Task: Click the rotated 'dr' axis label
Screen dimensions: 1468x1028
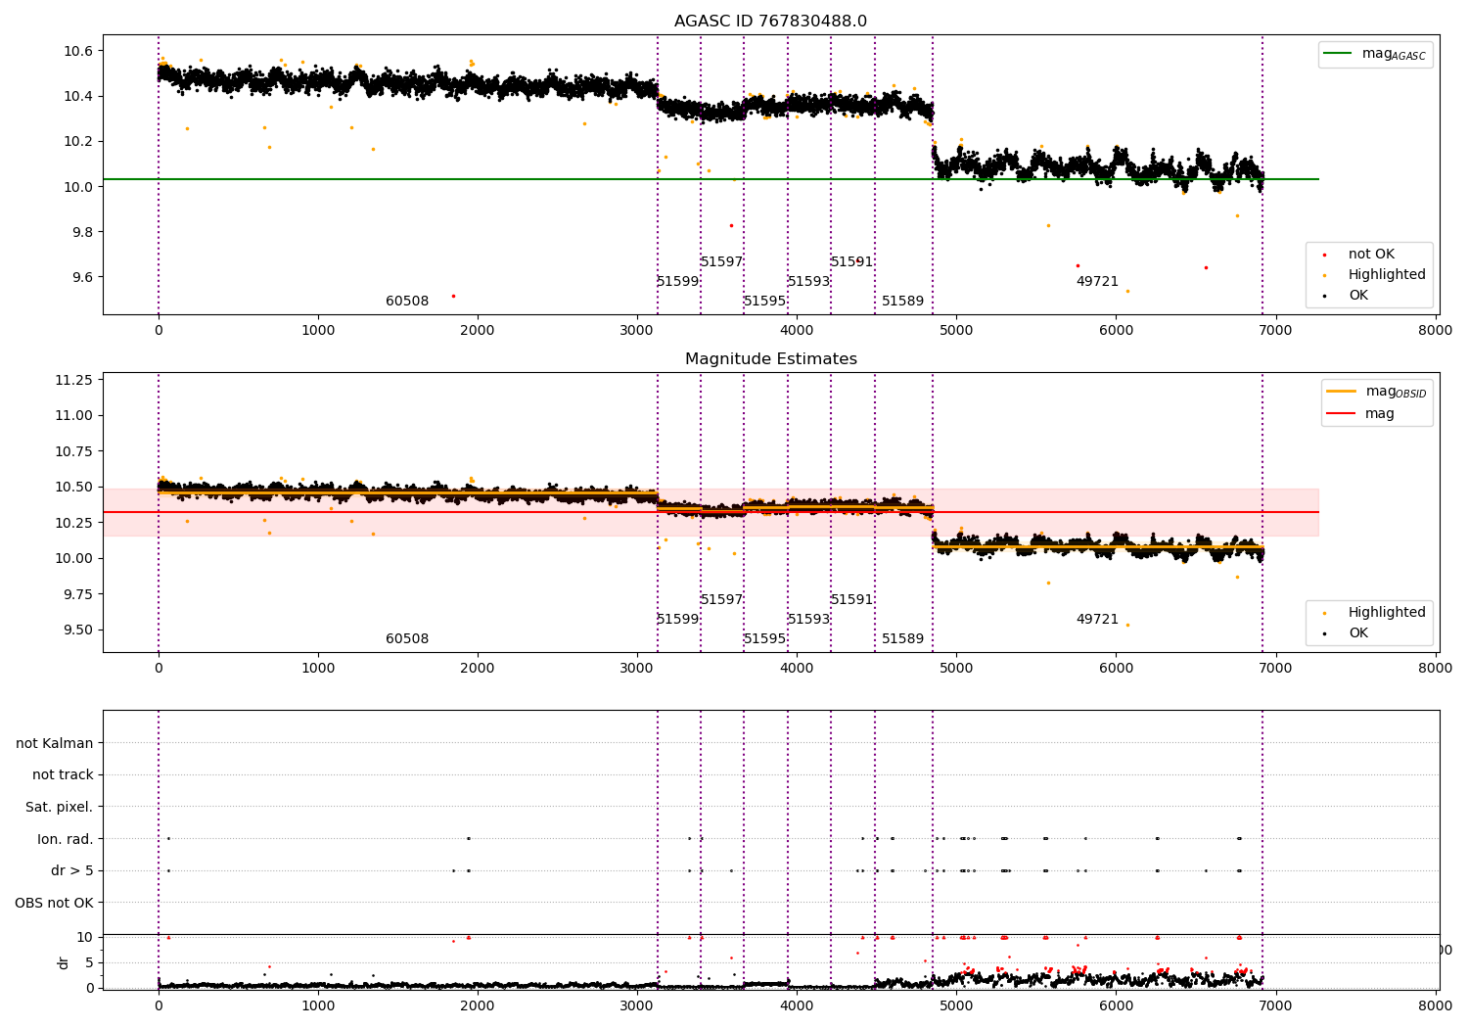Action: pos(64,962)
